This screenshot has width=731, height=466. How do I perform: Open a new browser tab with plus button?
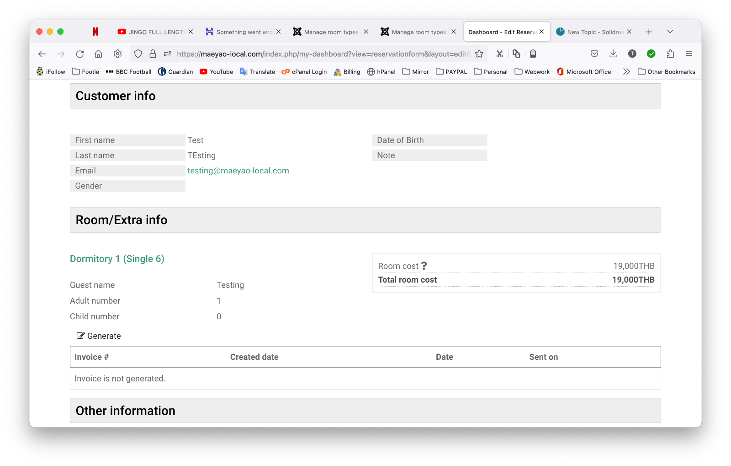point(649,32)
